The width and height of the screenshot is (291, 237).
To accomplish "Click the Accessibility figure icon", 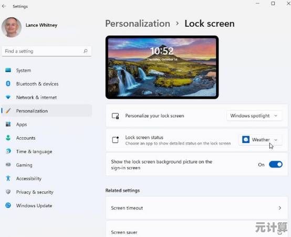I will tap(8, 178).
